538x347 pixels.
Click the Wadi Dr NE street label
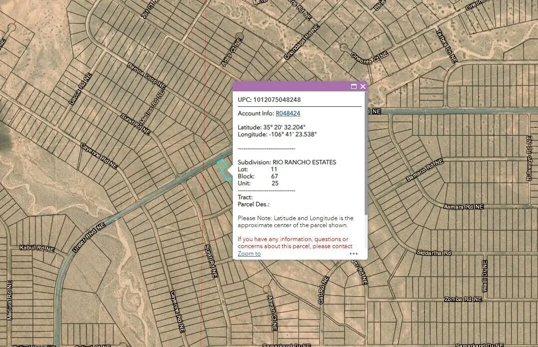click(x=485, y=276)
